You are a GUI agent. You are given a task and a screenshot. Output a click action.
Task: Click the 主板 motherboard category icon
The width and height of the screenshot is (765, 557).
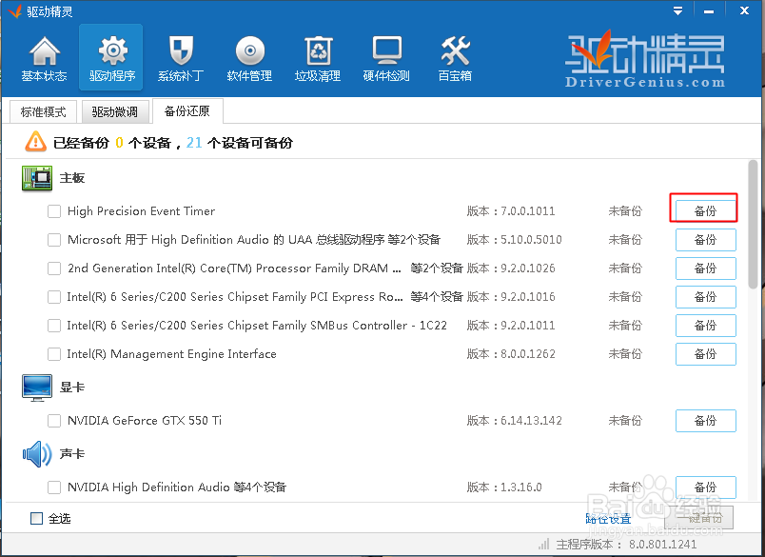tap(37, 178)
